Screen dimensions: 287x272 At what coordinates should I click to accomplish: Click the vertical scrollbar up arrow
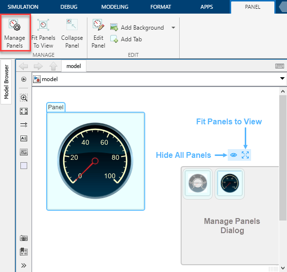283,91
